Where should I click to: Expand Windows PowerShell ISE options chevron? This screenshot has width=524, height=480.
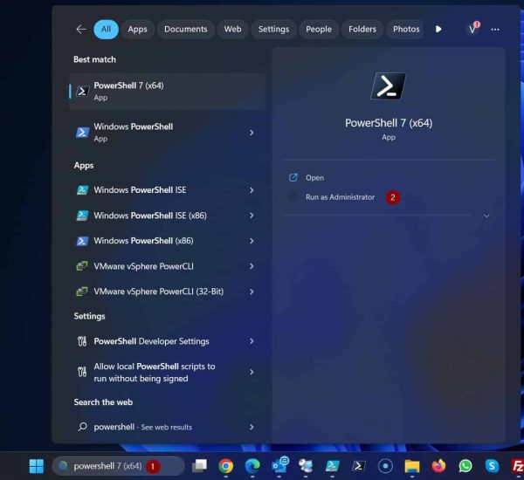252,190
